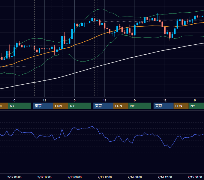Screen dimensions: 204x180
Task: Click the 2/15 00:00 date label
Action: tap(195, 177)
